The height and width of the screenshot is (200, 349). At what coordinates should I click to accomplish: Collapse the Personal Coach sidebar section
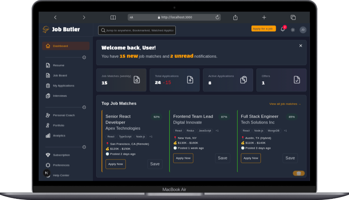point(84,107)
